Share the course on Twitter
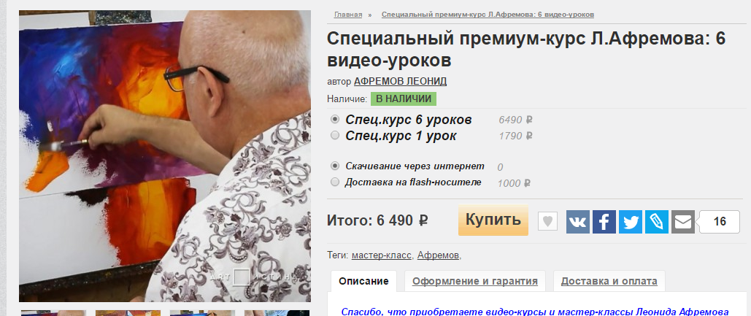 click(631, 222)
